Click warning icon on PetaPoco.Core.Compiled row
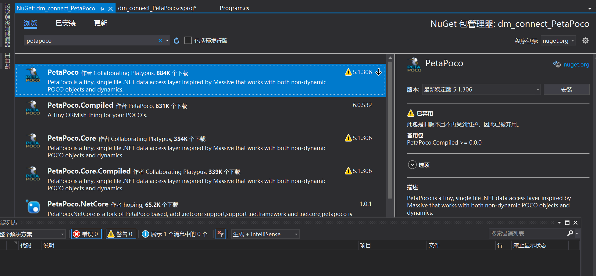Image resolution: width=596 pixels, height=276 pixels. [x=348, y=171]
